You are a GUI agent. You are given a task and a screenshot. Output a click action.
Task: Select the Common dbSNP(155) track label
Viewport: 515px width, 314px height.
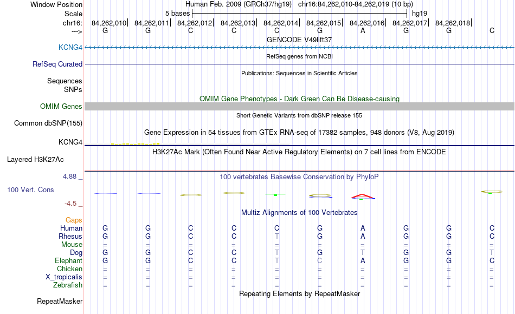coord(48,123)
